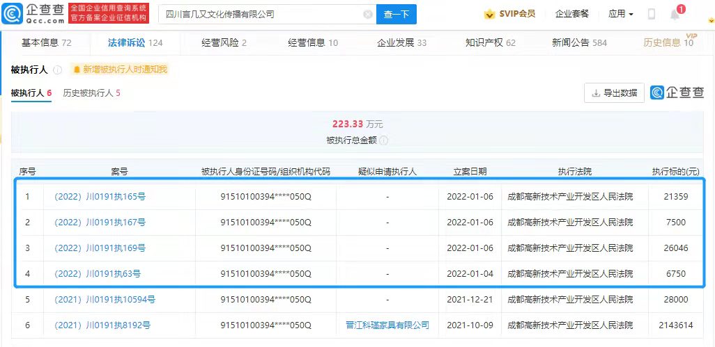Click execution amount 21359
The height and width of the screenshot is (347, 715).
[x=676, y=197]
